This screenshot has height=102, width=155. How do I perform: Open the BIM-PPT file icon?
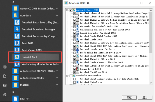pos(15,99)
